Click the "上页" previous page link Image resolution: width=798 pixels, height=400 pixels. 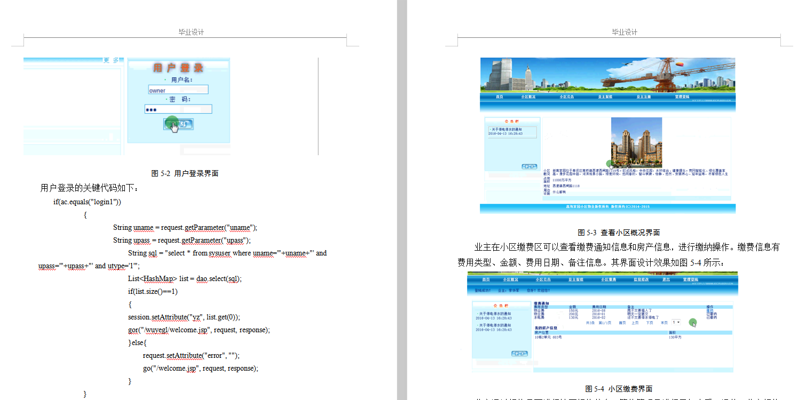pyautogui.click(x=635, y=323)
